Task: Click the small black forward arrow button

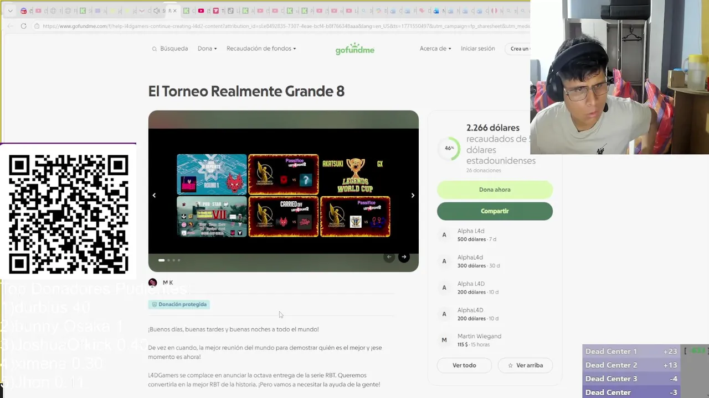Action: pos(404,256)
